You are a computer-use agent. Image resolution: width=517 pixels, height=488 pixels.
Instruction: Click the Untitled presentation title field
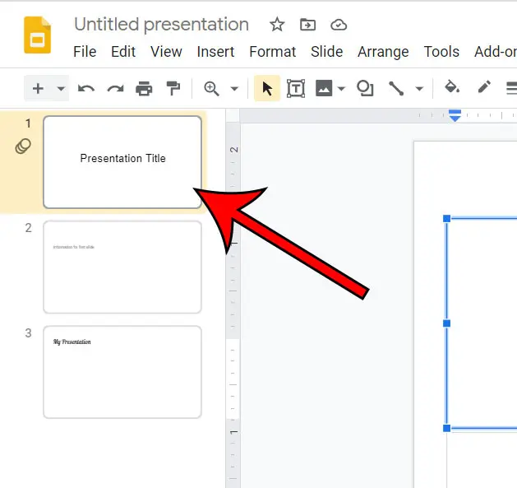(161, 25)
